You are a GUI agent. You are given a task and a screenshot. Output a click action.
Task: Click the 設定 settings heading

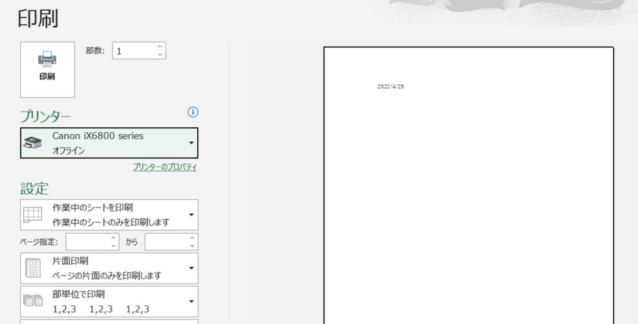pos(34,188)
